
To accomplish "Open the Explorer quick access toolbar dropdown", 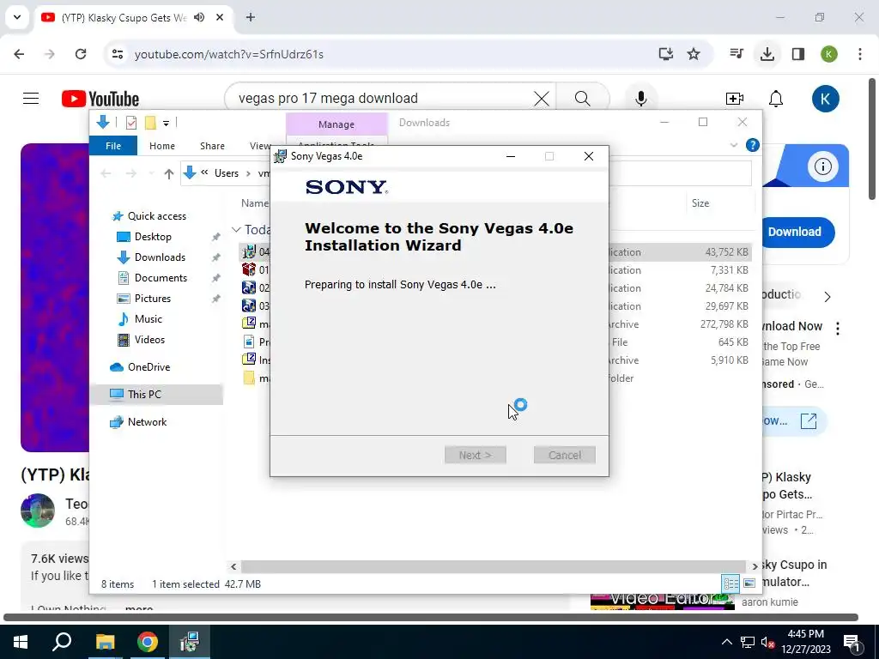I will pos(166,123).
